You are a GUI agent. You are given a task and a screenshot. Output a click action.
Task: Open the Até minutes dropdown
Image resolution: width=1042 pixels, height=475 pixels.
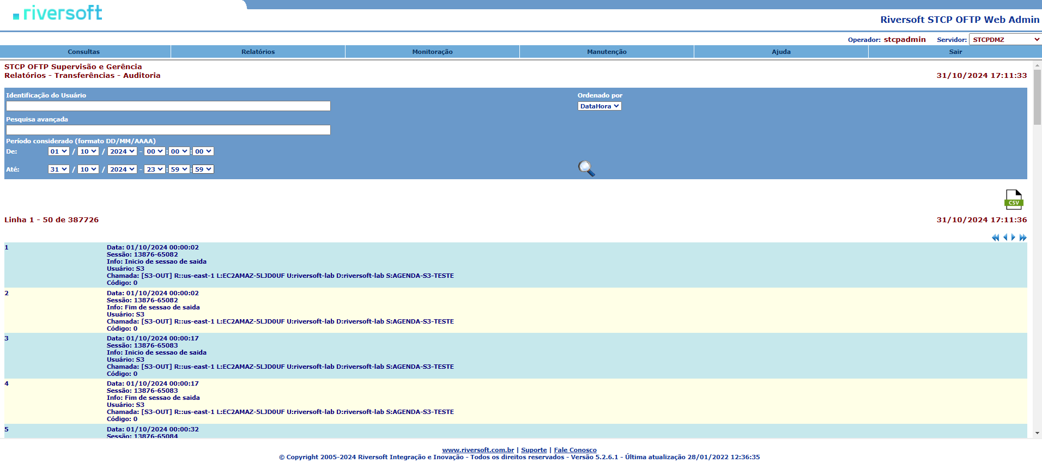click(x=179, y=169)
